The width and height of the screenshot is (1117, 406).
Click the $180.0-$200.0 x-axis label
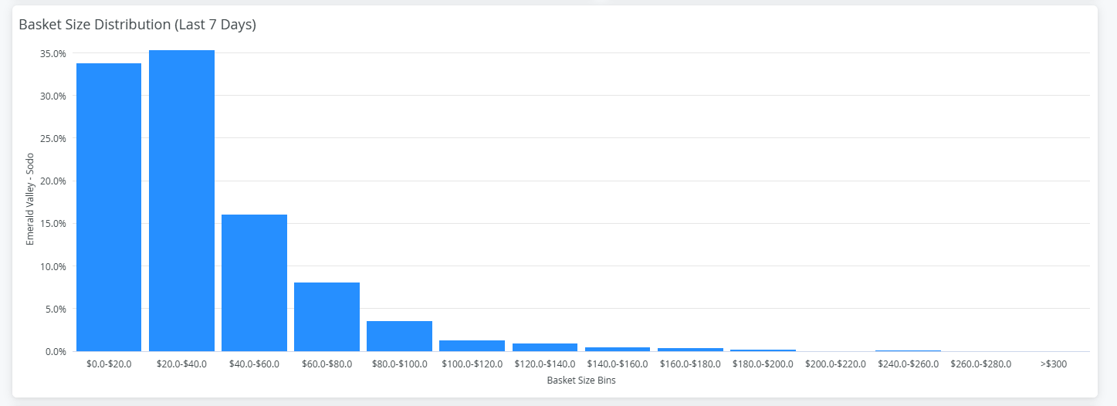[763, 364]
